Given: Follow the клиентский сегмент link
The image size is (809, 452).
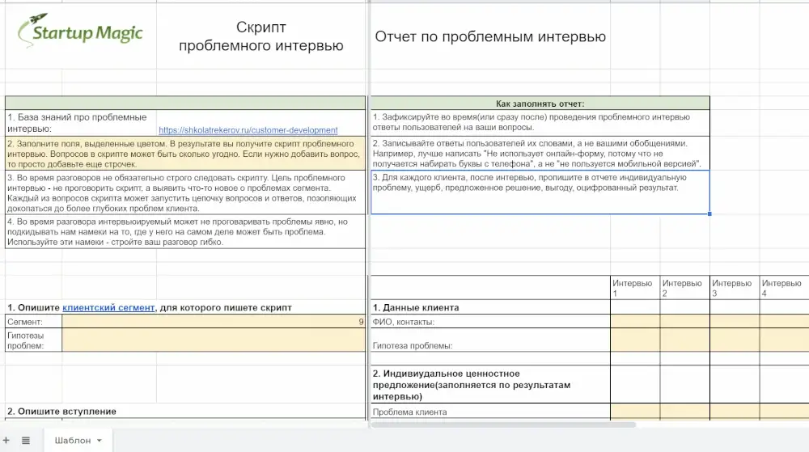Looking at the screenshot, I should [x=108, y=308].
